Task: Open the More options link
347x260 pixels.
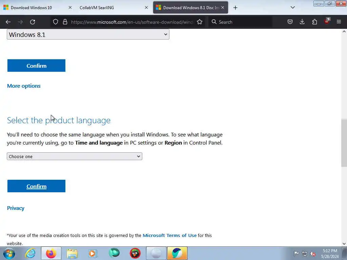Action: [24, 86]
